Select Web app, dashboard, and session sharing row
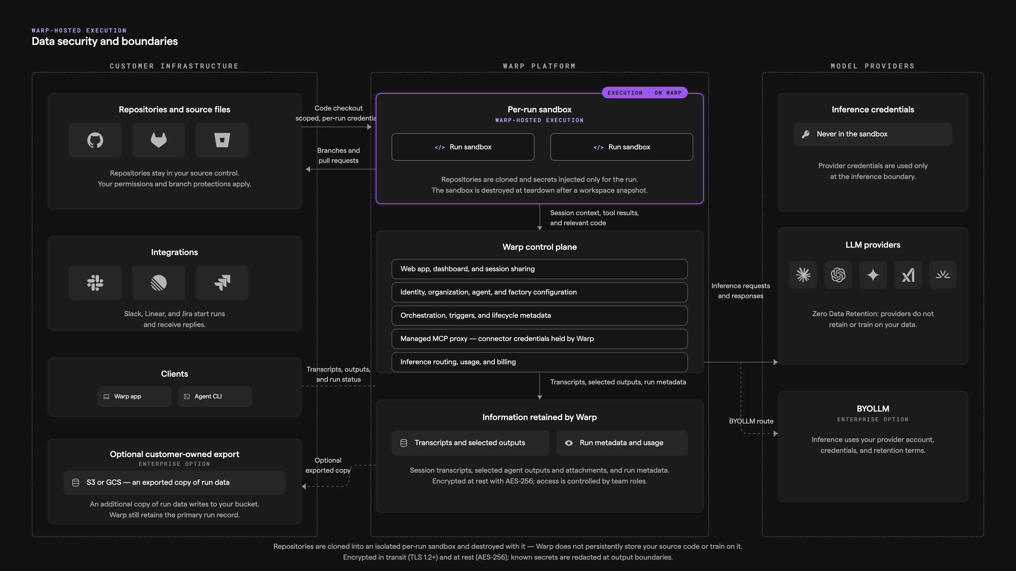 coord(539,269)
